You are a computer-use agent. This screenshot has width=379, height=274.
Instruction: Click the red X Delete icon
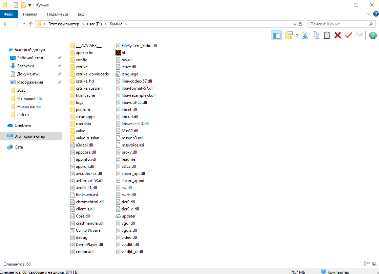[x=338, y=35]
